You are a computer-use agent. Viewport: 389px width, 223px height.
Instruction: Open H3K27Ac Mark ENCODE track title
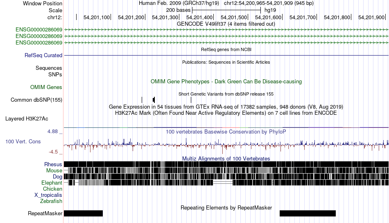pyautogui.click(x=226, y=113)
